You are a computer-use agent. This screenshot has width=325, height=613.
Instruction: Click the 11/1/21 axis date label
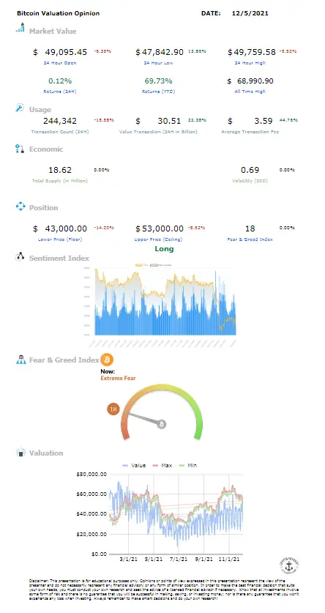[x=230, y=560]
